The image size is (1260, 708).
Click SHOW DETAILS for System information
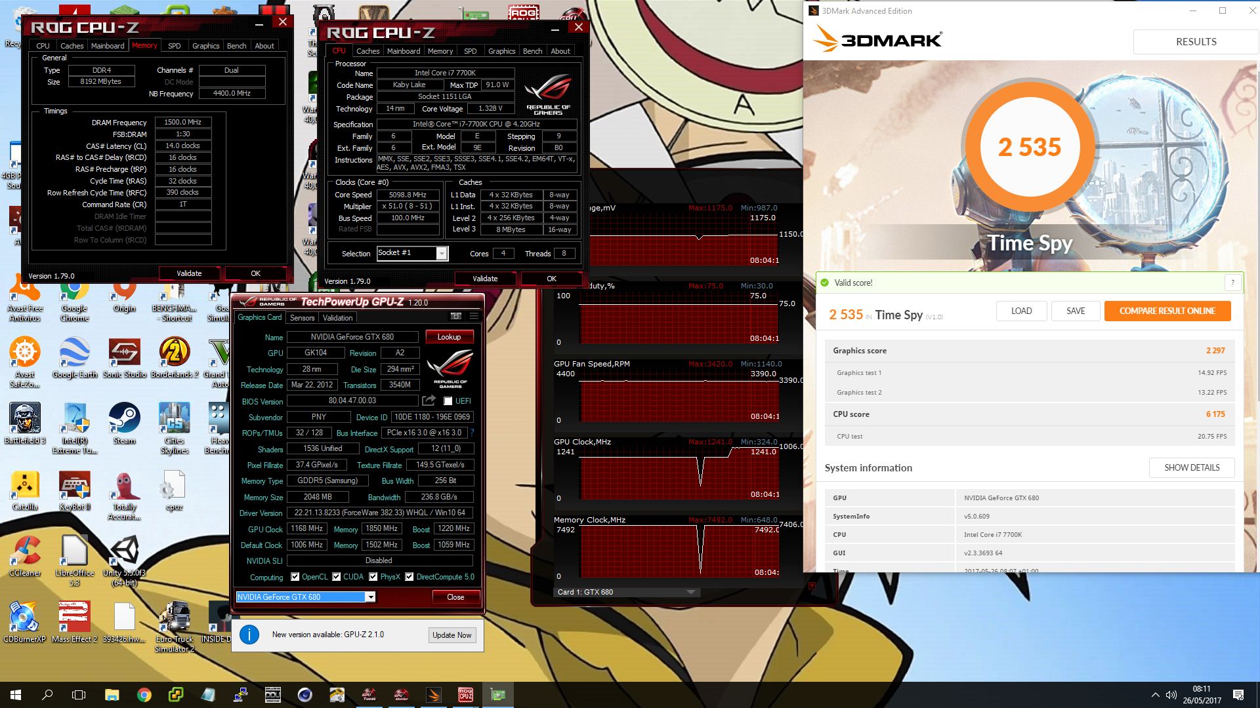click(x=1192, y=468)
